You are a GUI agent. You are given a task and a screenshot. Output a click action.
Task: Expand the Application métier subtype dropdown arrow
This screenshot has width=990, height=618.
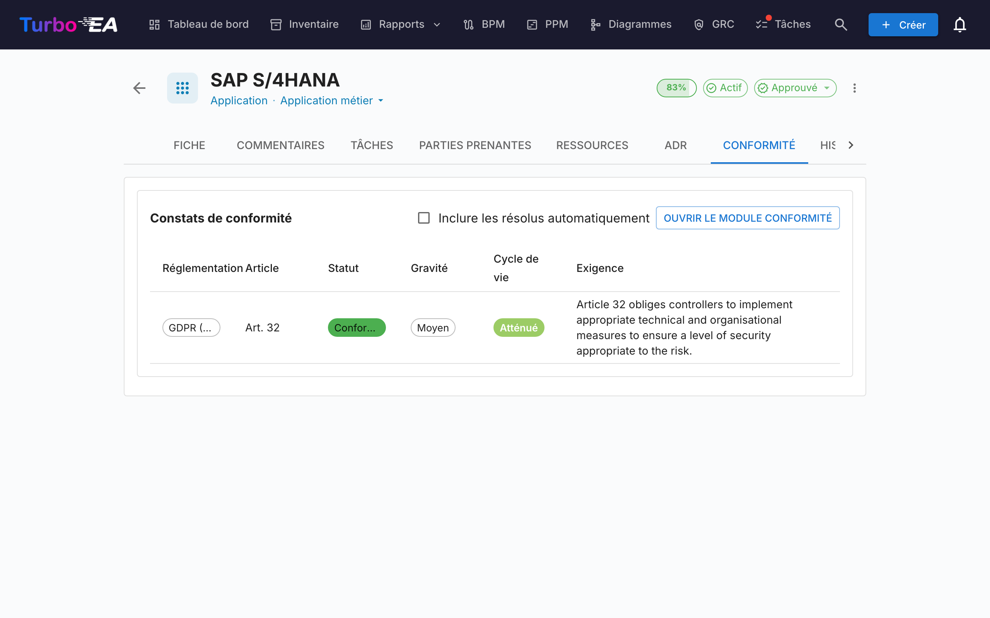coord(381,100)
